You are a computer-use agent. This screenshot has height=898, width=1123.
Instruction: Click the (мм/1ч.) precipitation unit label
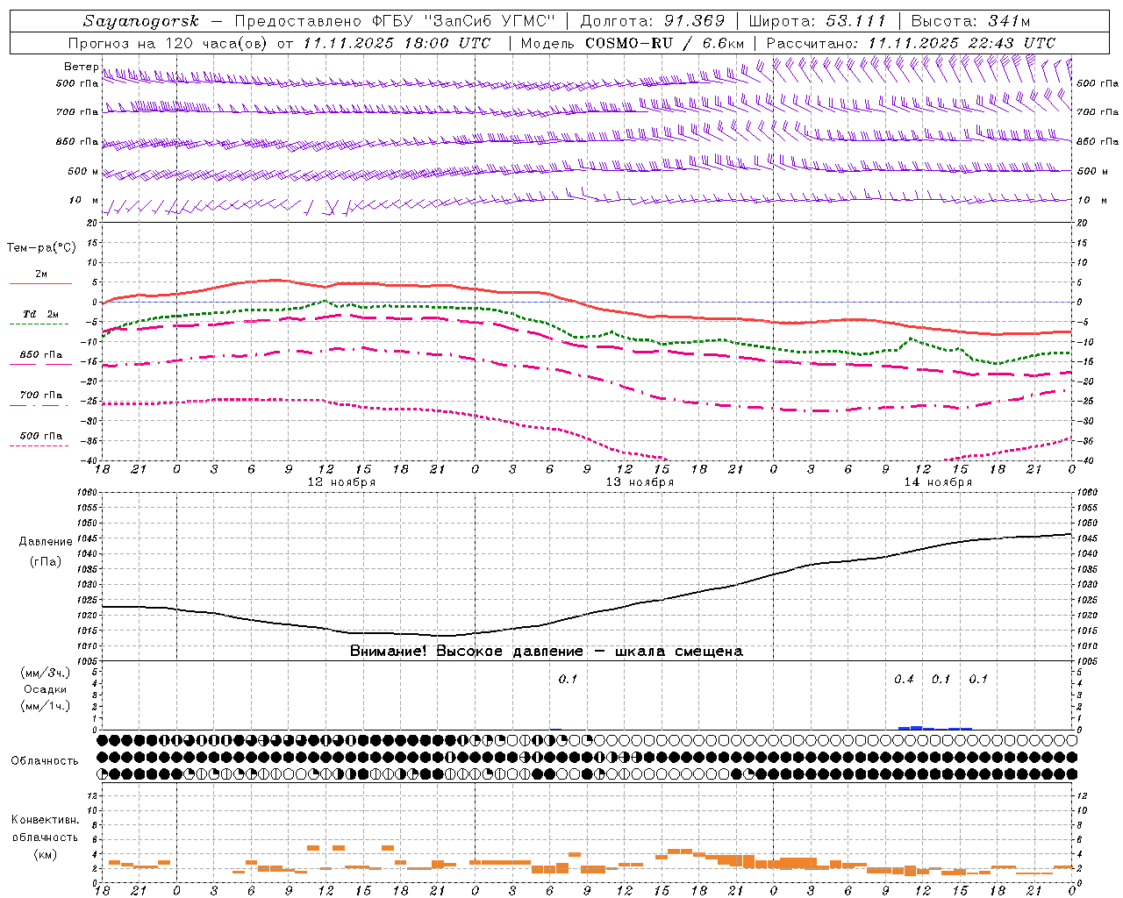tap(45, 706)
